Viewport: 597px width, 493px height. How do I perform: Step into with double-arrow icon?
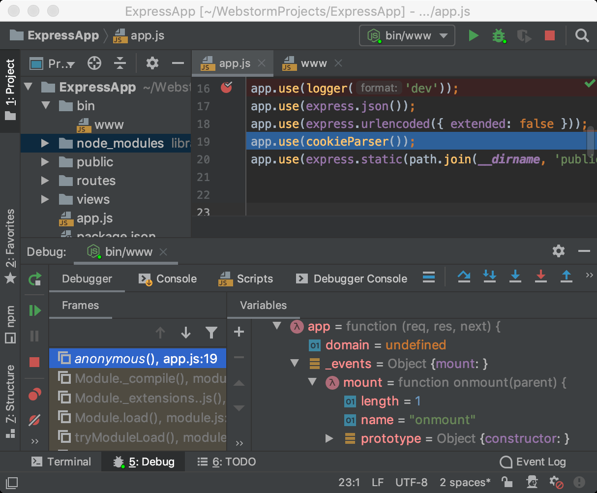[x=490, y=277]
